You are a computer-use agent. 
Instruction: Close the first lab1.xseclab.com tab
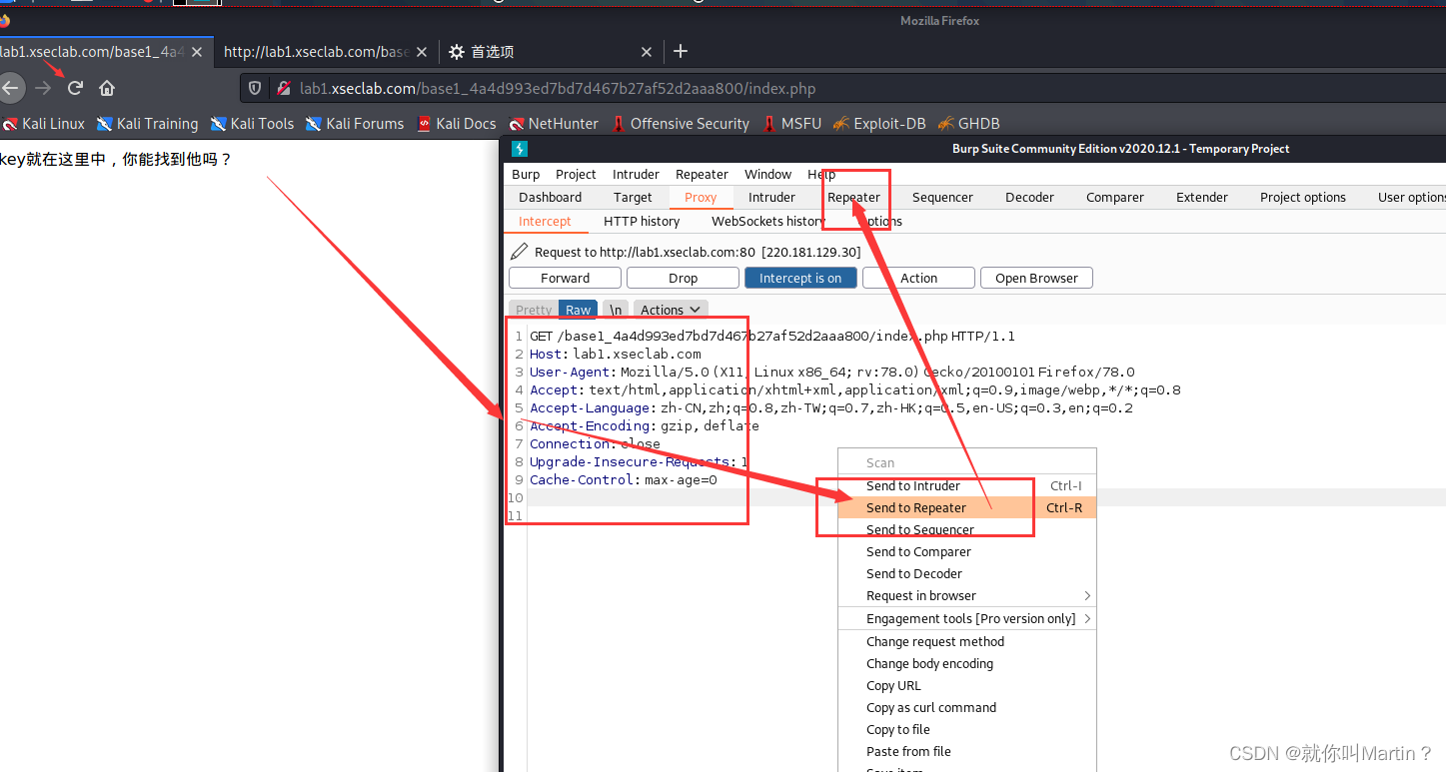pyautogui.click(x=197, y=52)
